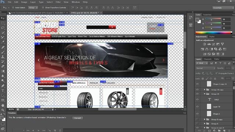Open the Layer menu
Image resolution: width=235 pixels, height=132 pixels.
tap(33, 2)
